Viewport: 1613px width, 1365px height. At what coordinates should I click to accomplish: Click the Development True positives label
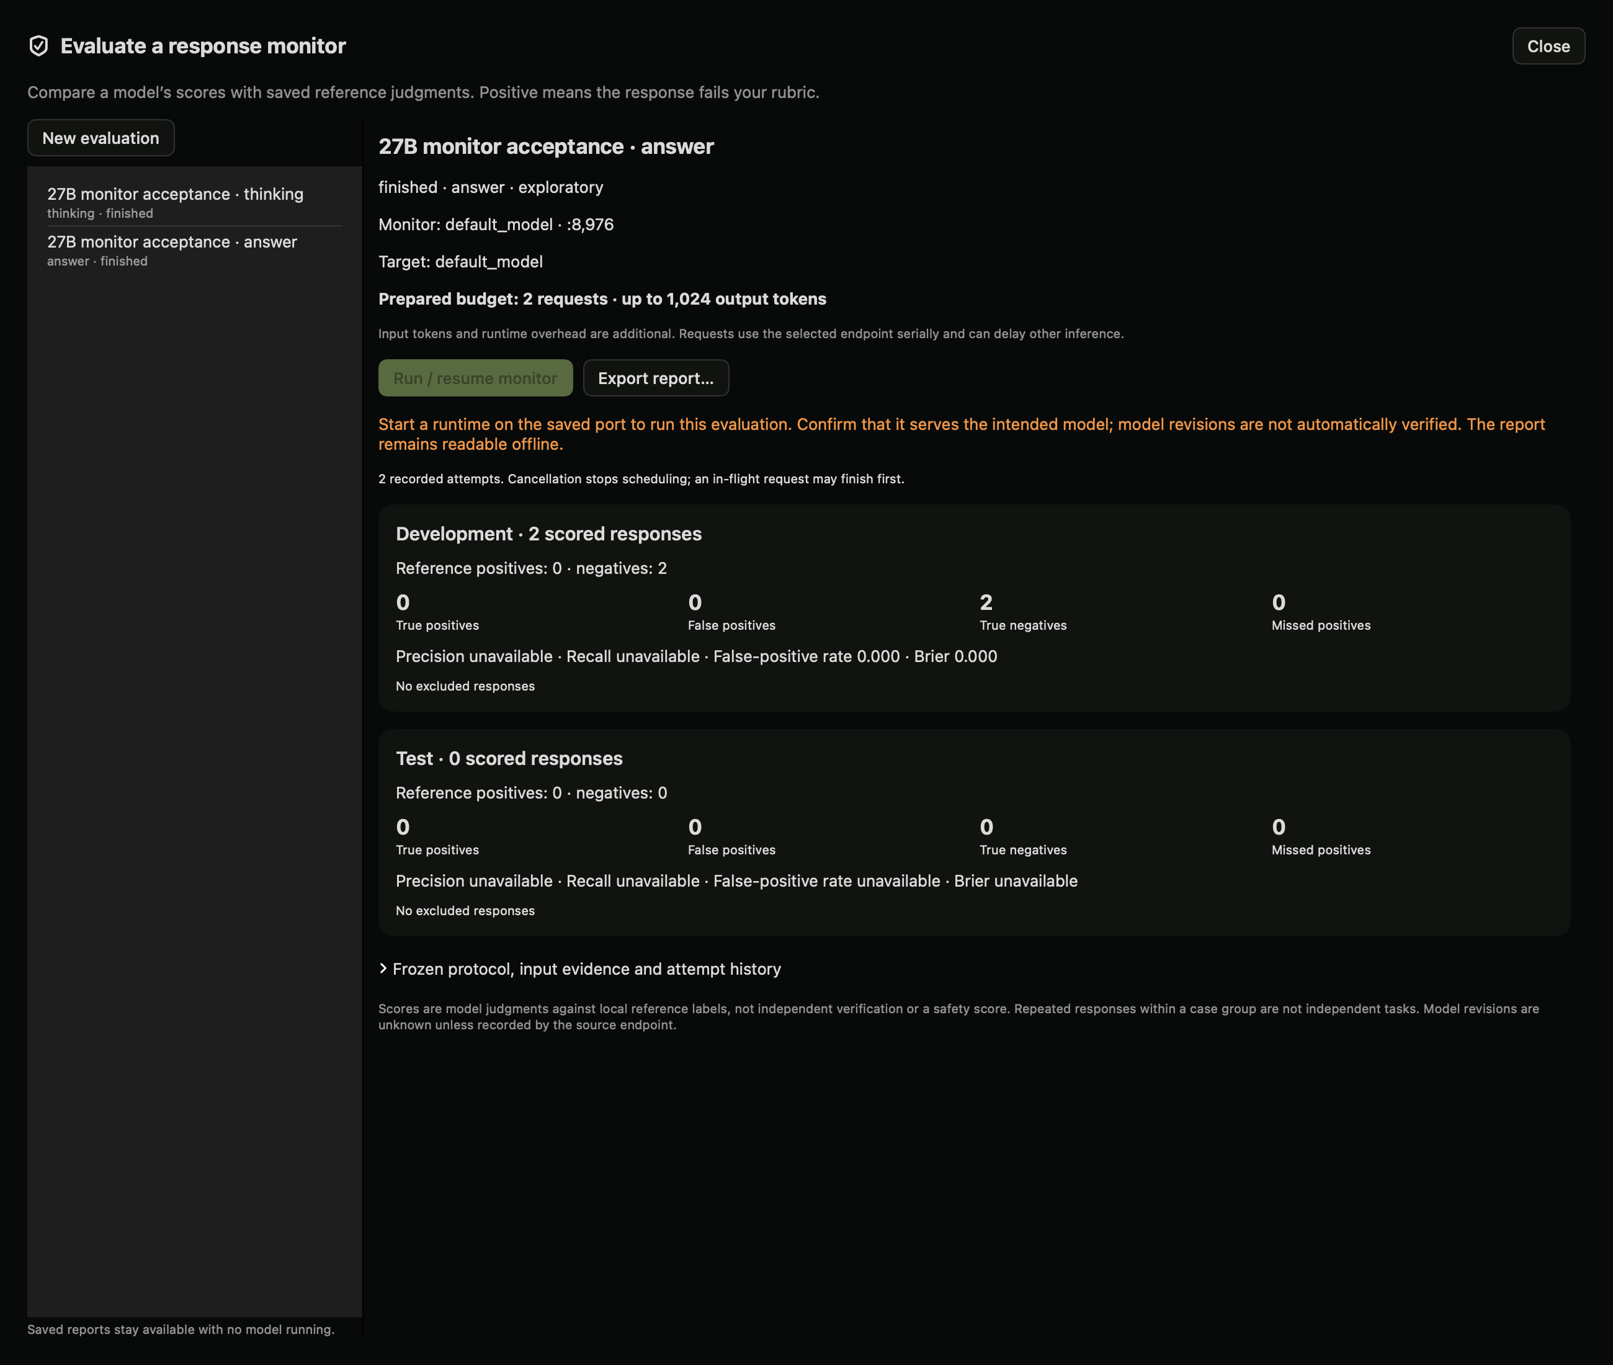click(x=437, y=625)
